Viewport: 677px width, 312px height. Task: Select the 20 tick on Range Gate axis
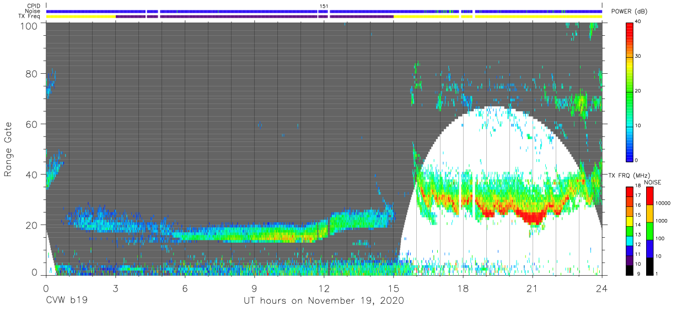(32, 225)
